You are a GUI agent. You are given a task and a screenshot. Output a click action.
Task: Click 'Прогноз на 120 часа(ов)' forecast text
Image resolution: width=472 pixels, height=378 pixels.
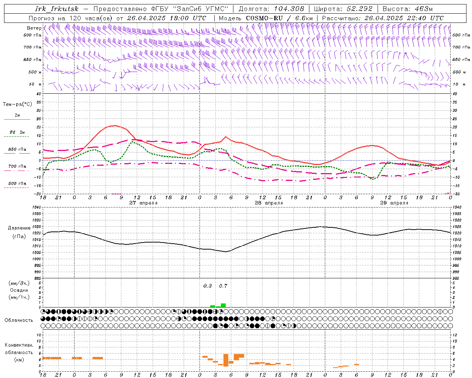(70, 18)
